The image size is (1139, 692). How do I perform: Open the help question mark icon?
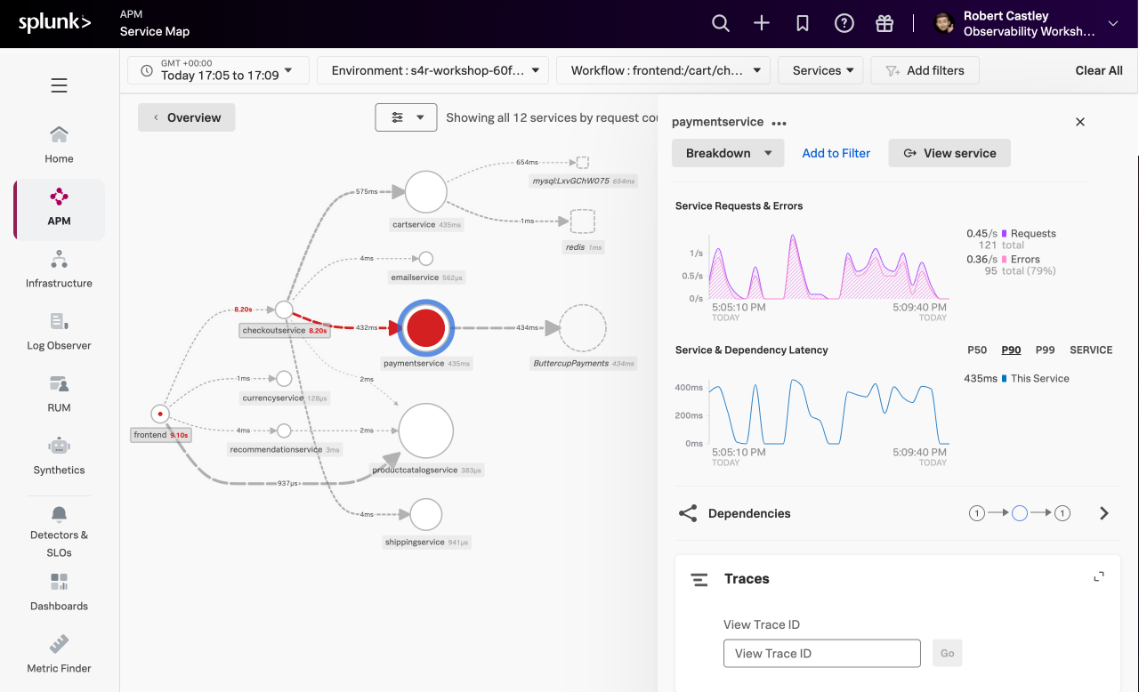844,24
